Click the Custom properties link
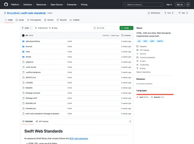194x144 pixels. click(x=147, y=57)
